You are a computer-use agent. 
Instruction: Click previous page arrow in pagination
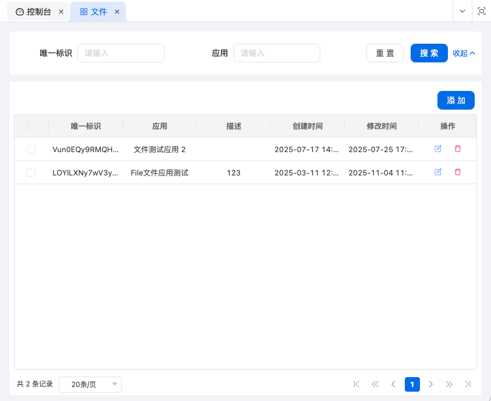click(x=394, y=384)
